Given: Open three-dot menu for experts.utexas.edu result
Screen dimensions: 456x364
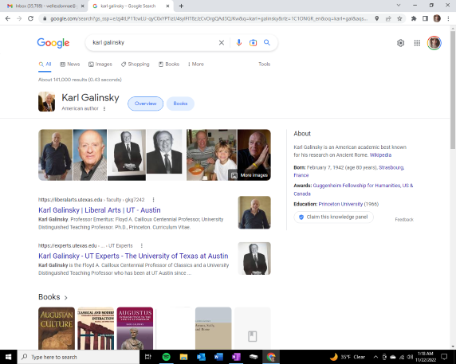Looking at the screenshot, I should 142,246.
